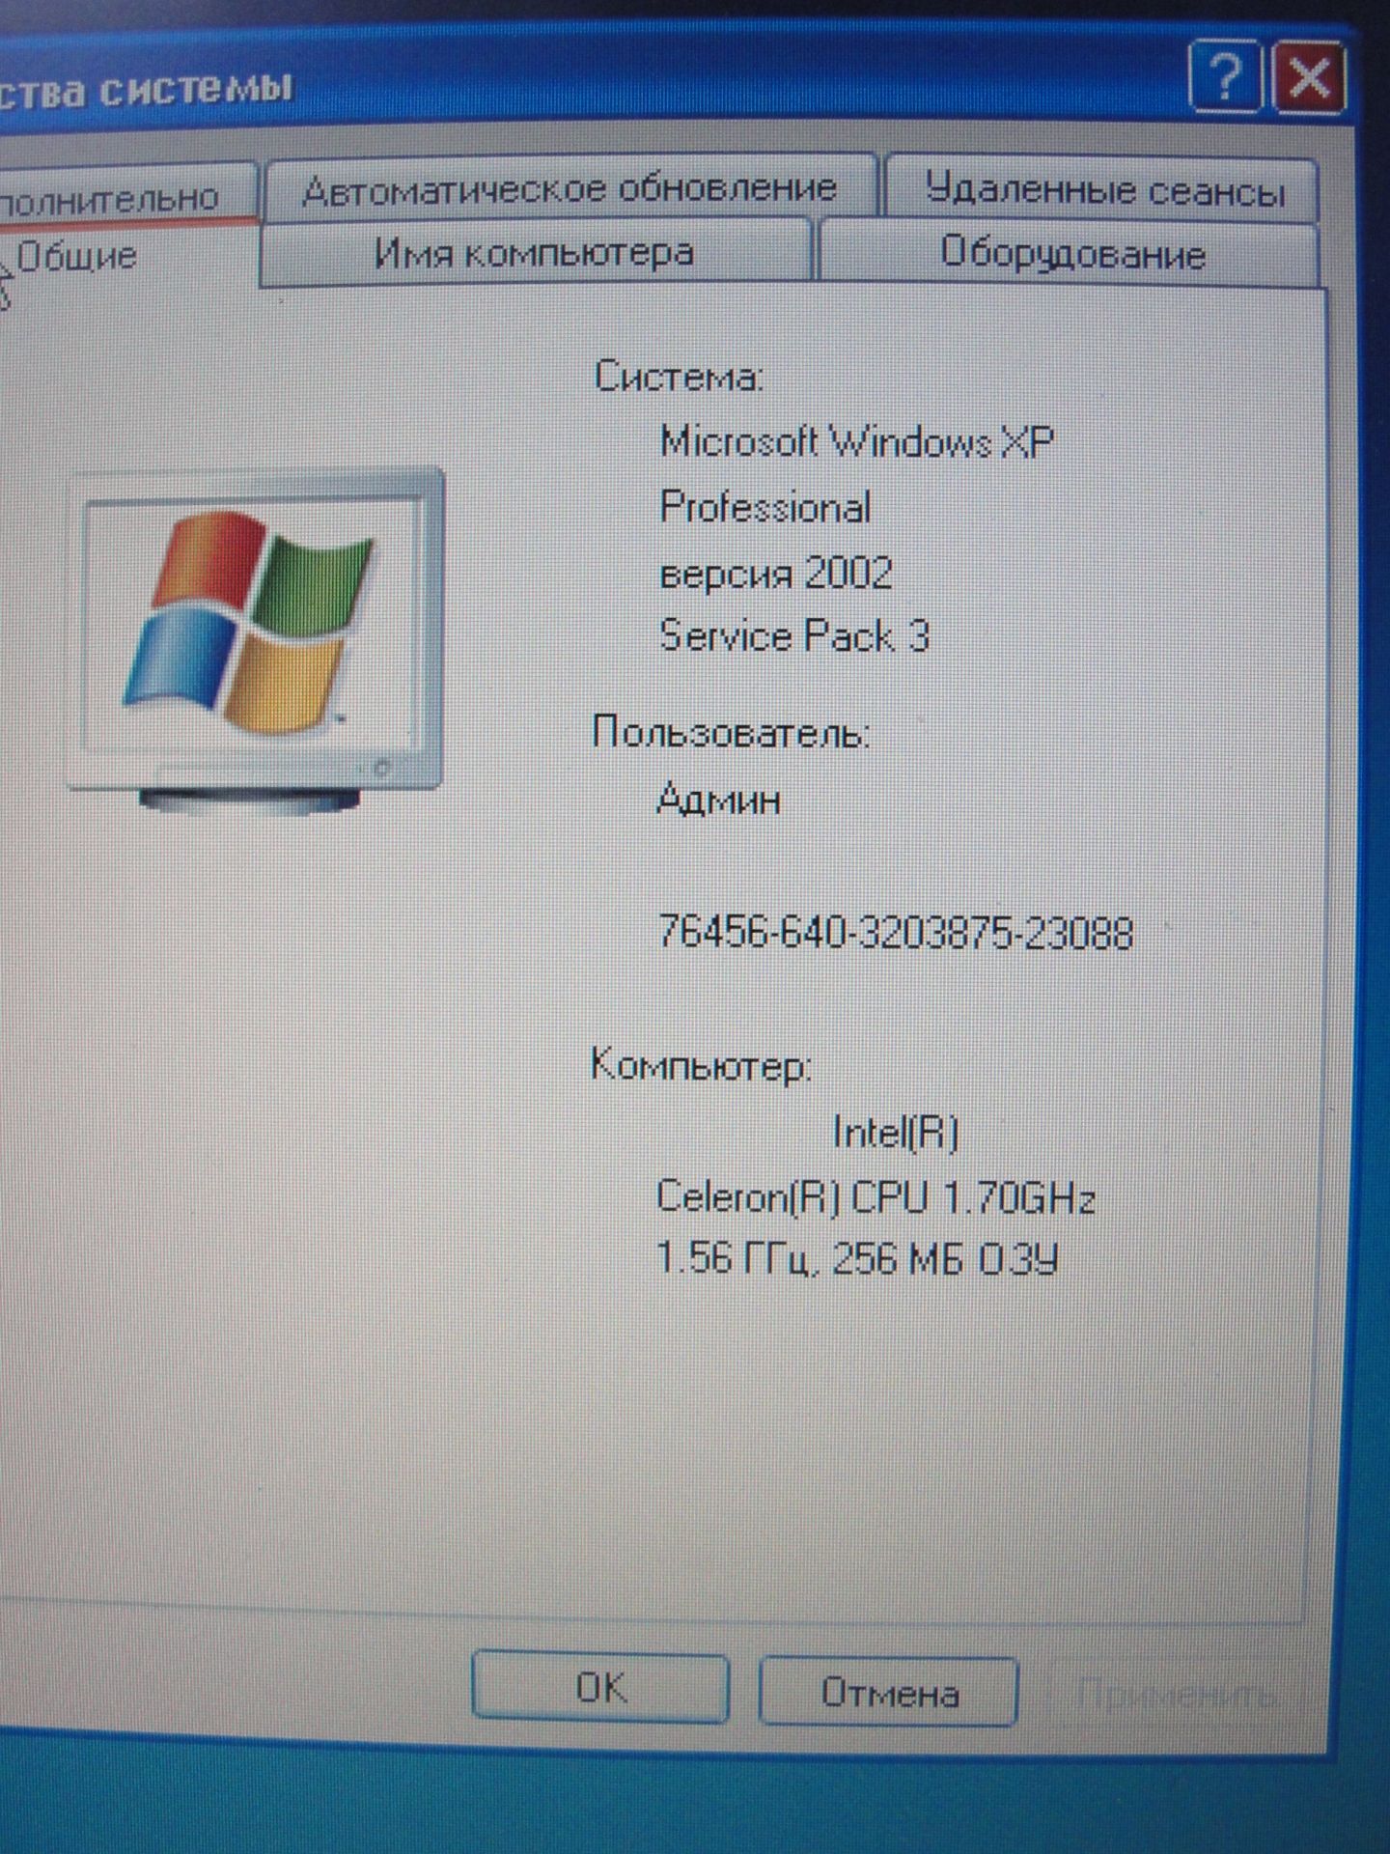Viewport: 1390px width, 1854px height.
Task: Click the Service Pack 3 line
Action: pos(794,636)
